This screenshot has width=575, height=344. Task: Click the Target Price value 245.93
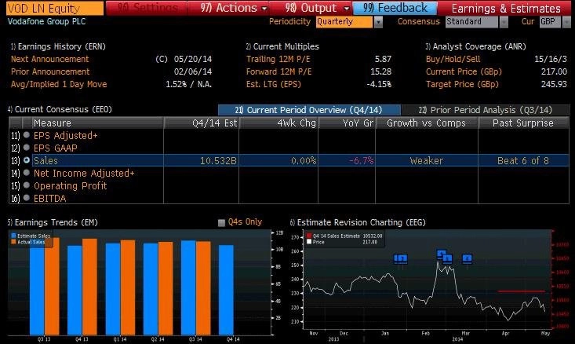tap(554, 84)
